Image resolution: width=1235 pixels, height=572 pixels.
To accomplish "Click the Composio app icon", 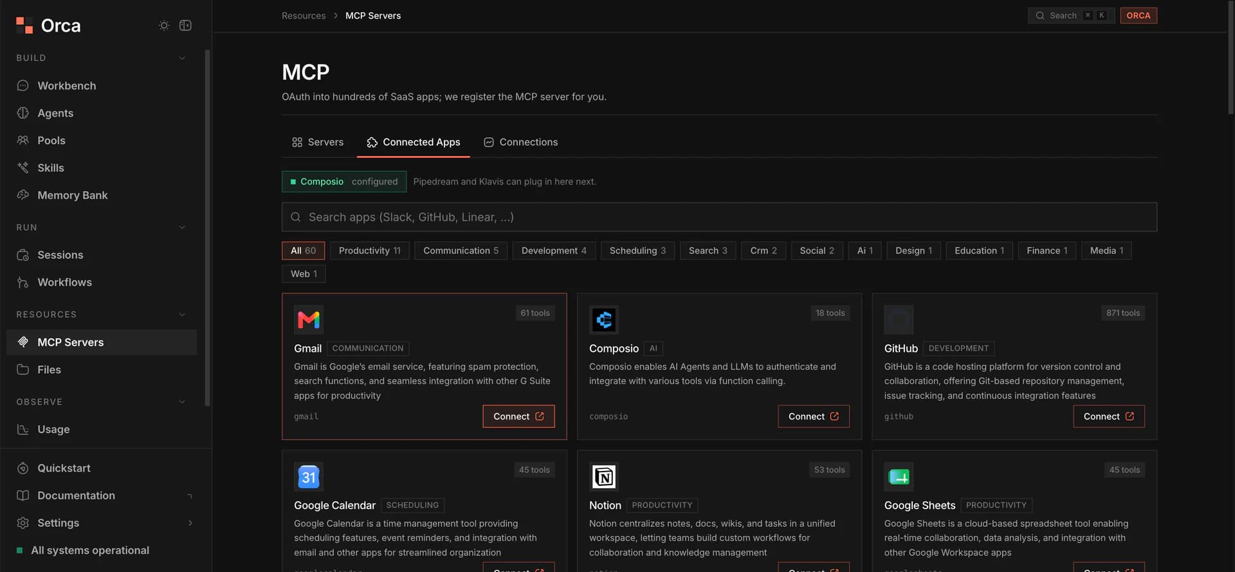I will 604,320.
